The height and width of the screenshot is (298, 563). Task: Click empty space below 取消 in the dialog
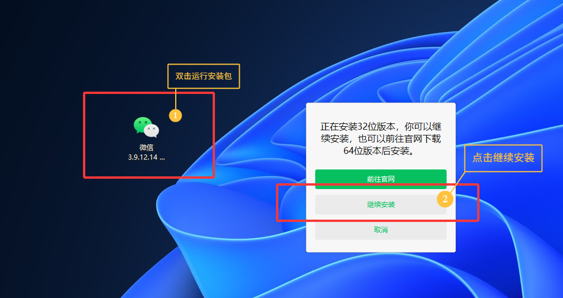coord(380,246)
